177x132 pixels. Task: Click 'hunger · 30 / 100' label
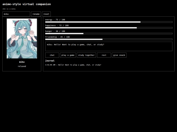55,31
